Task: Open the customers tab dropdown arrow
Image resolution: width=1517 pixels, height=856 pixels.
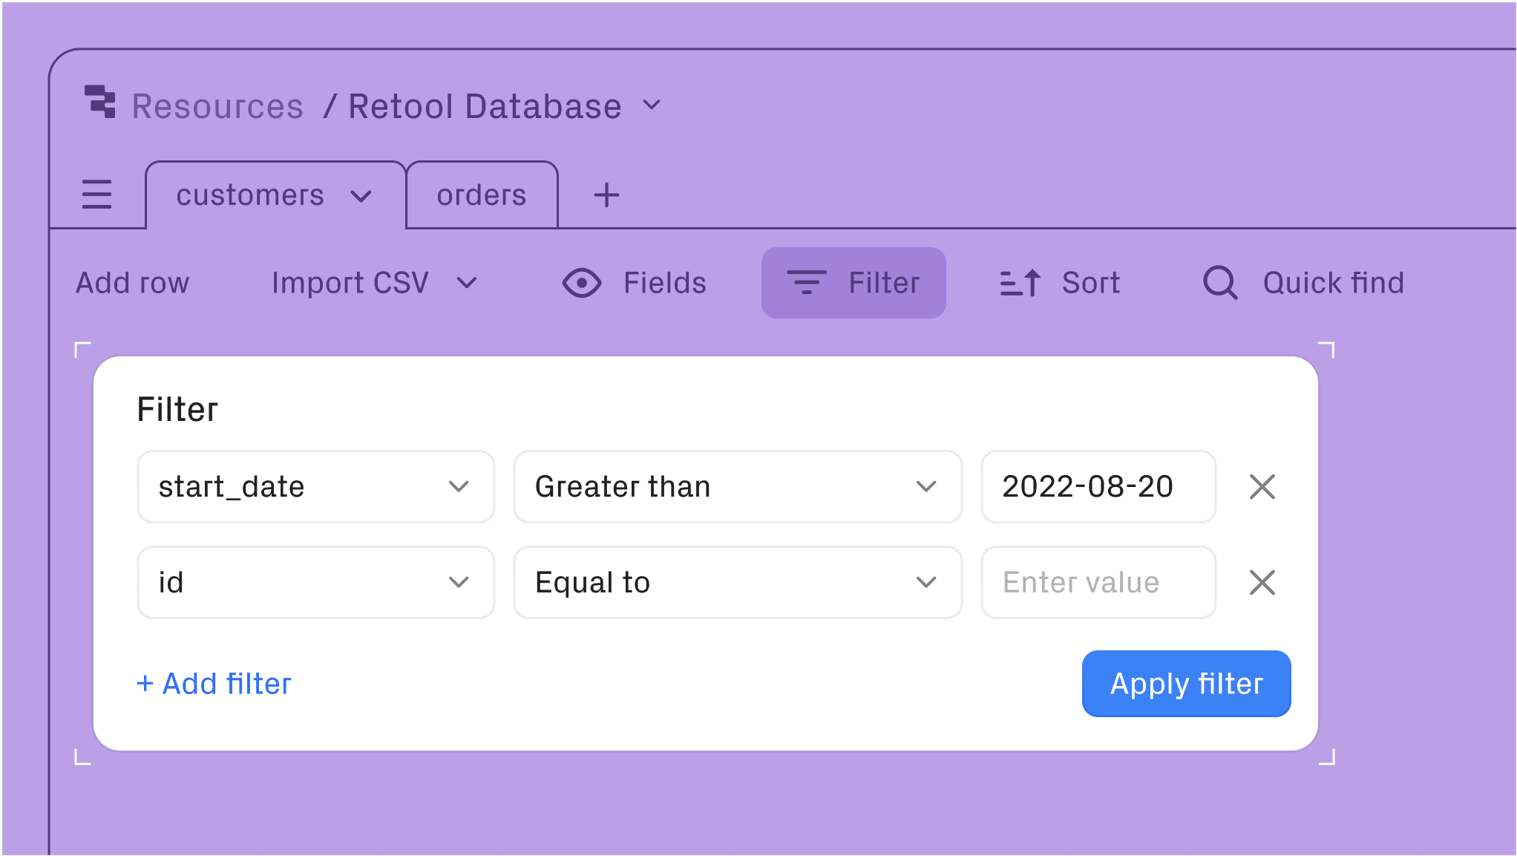Action: [361, 197]
